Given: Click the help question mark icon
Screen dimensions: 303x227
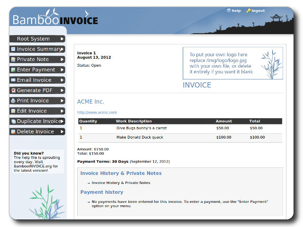Looking at the screenshot, I should point(229,10).
